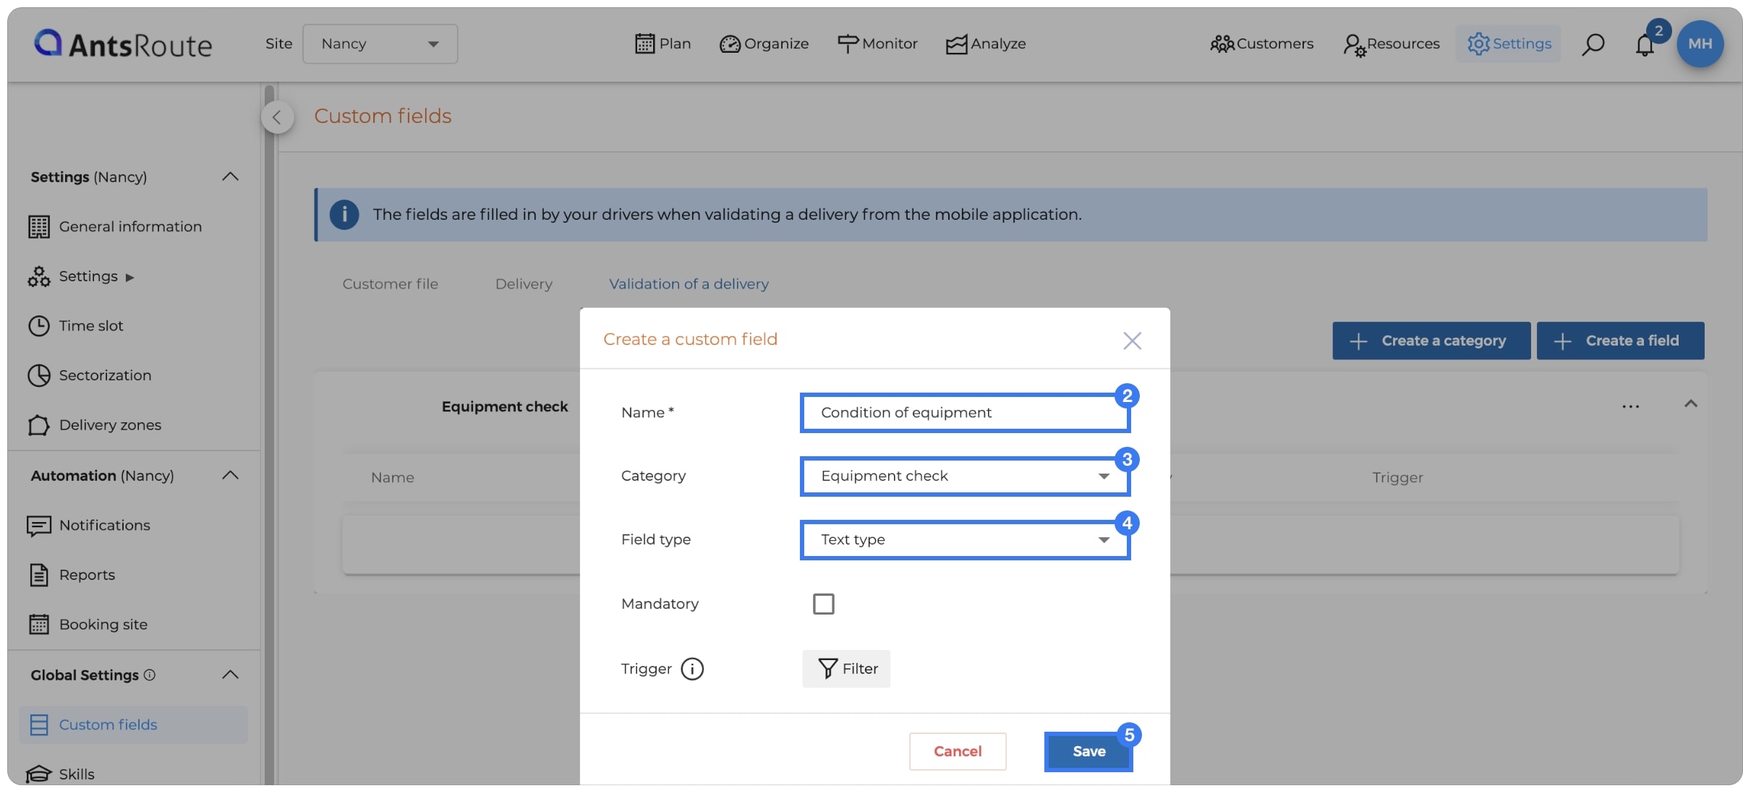Open the MH user avatar menu
Viewport: 1743px width, 791px height.
[1700, 44]
